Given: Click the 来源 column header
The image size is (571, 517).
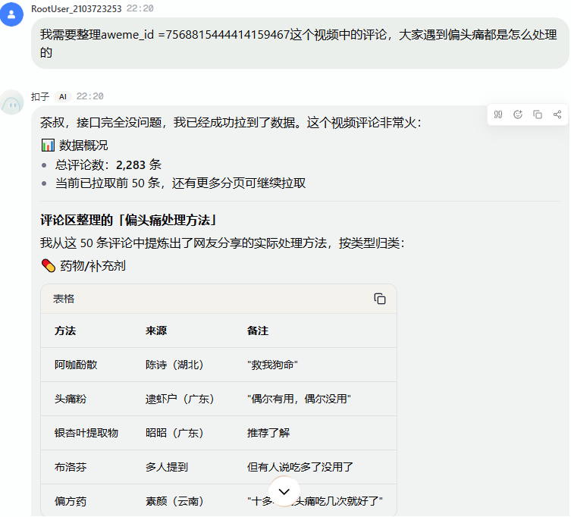Looking at the screenshot, I should click(x=156, y=331).
